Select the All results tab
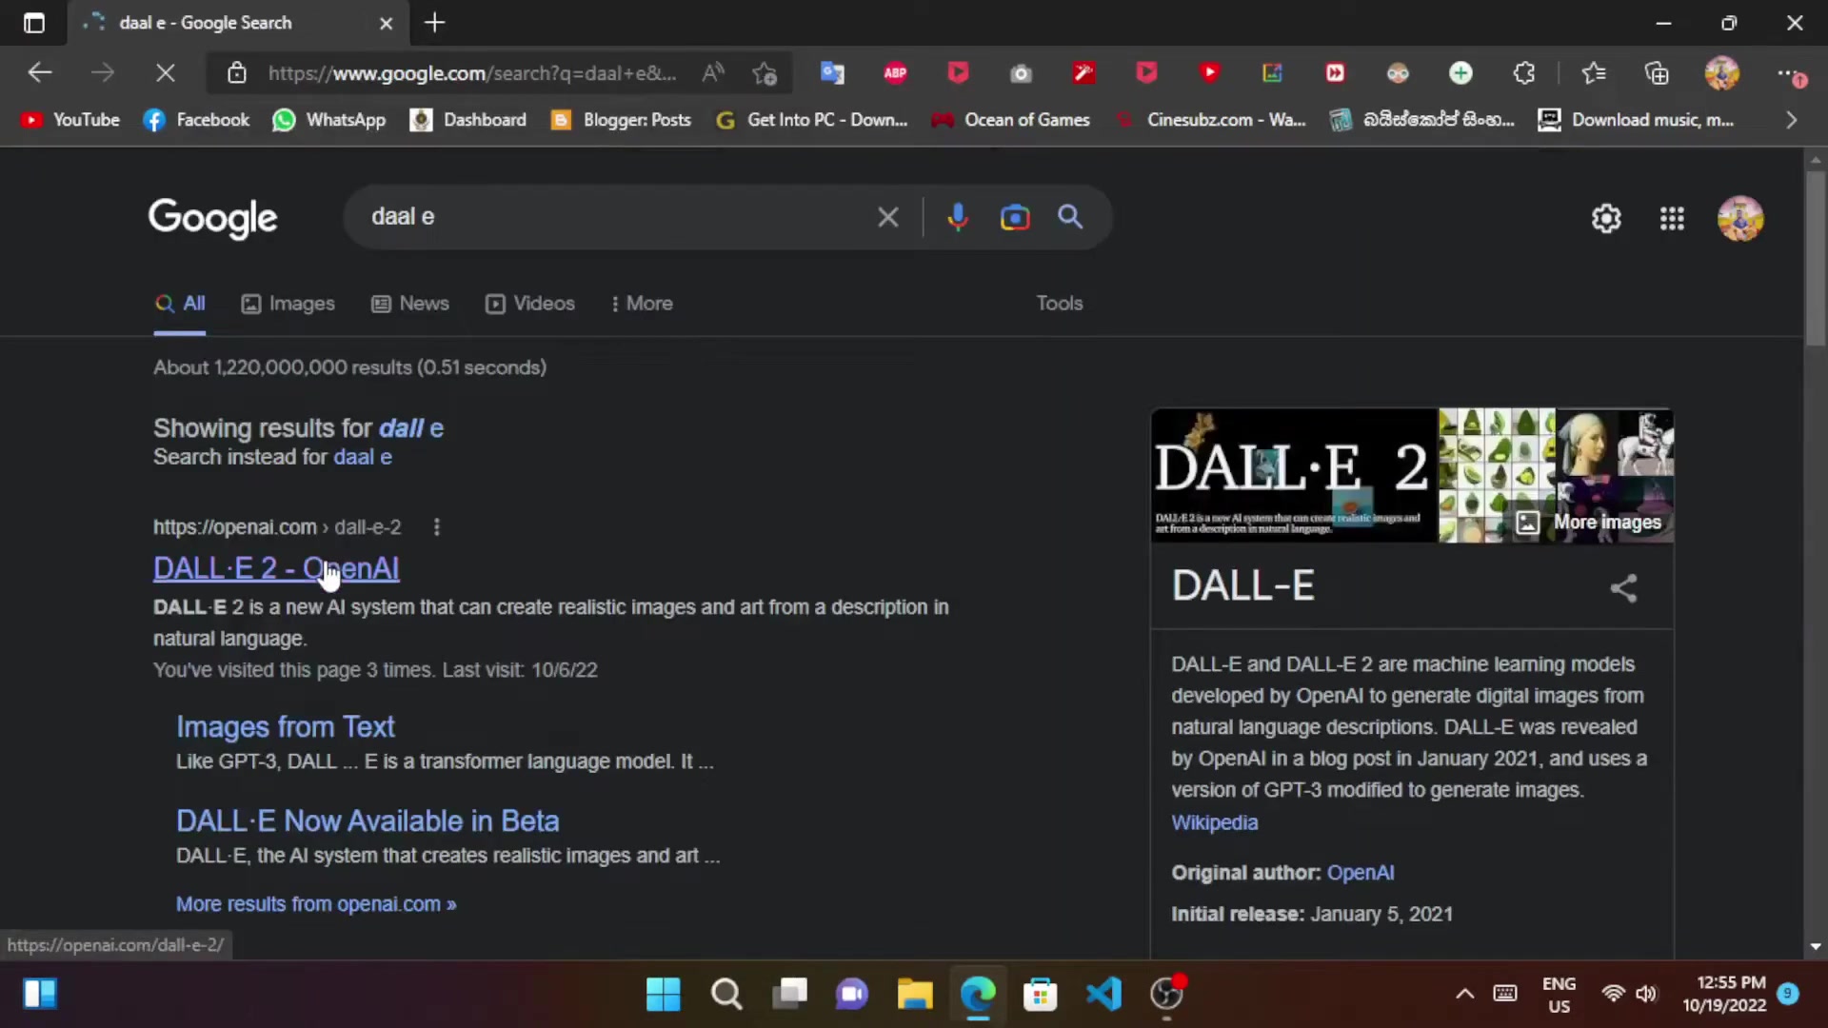Screen dimensions: 1828x1028 (x=180, y=304)
